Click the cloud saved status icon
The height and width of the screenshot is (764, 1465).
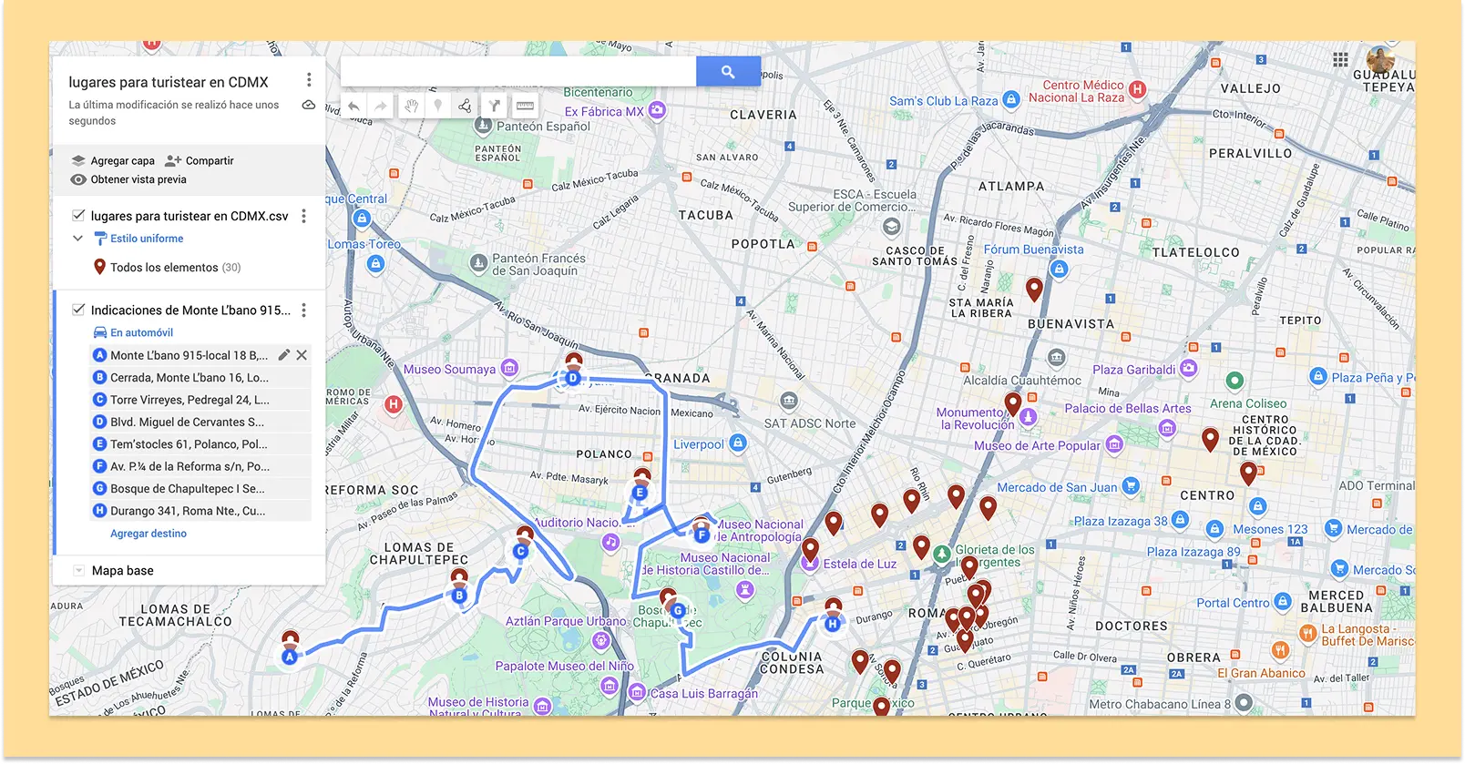pyautogui.click(x=309, y=105)
